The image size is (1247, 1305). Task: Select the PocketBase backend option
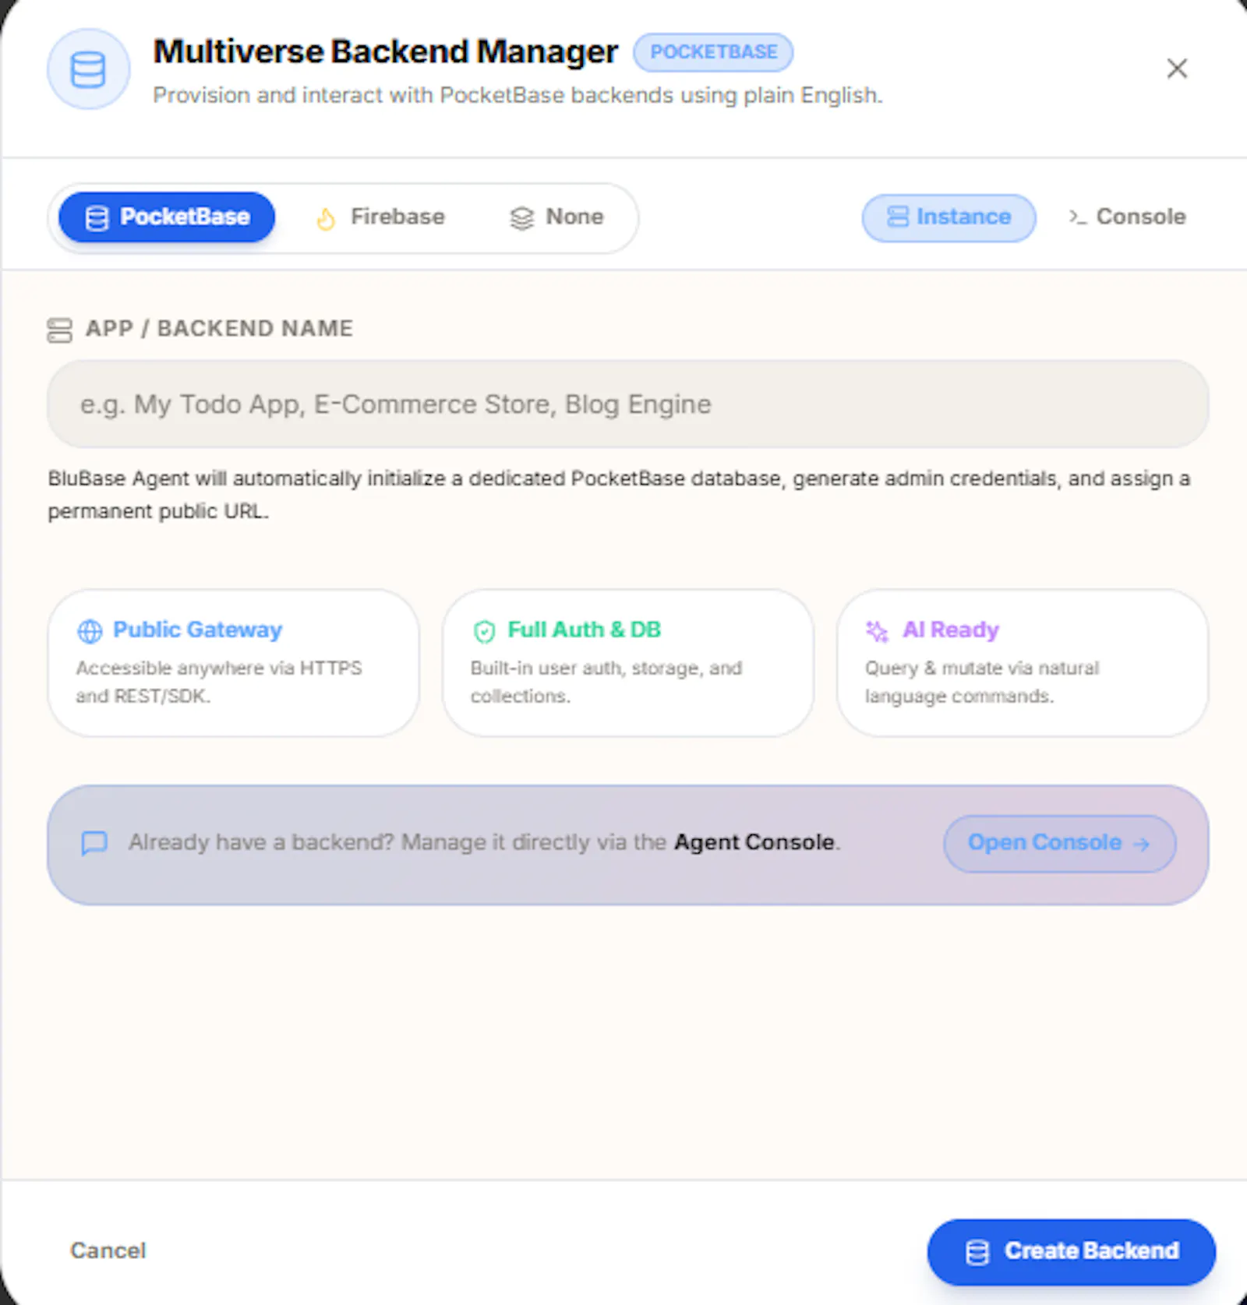tap(167, 217)
